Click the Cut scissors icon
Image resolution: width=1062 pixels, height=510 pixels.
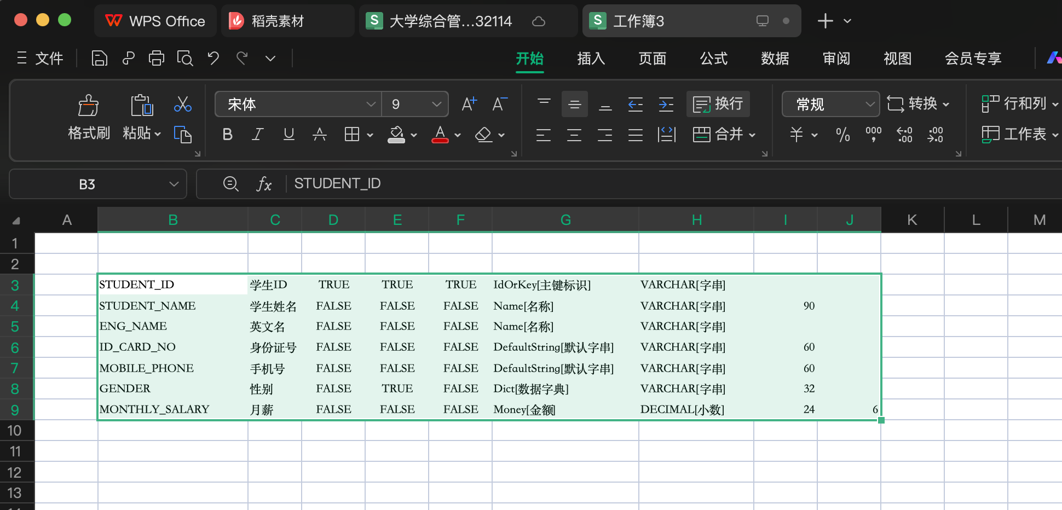[182, 104]
